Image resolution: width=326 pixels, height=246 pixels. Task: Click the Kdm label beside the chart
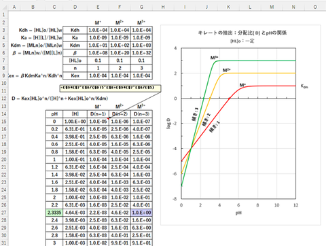point(304,86)
